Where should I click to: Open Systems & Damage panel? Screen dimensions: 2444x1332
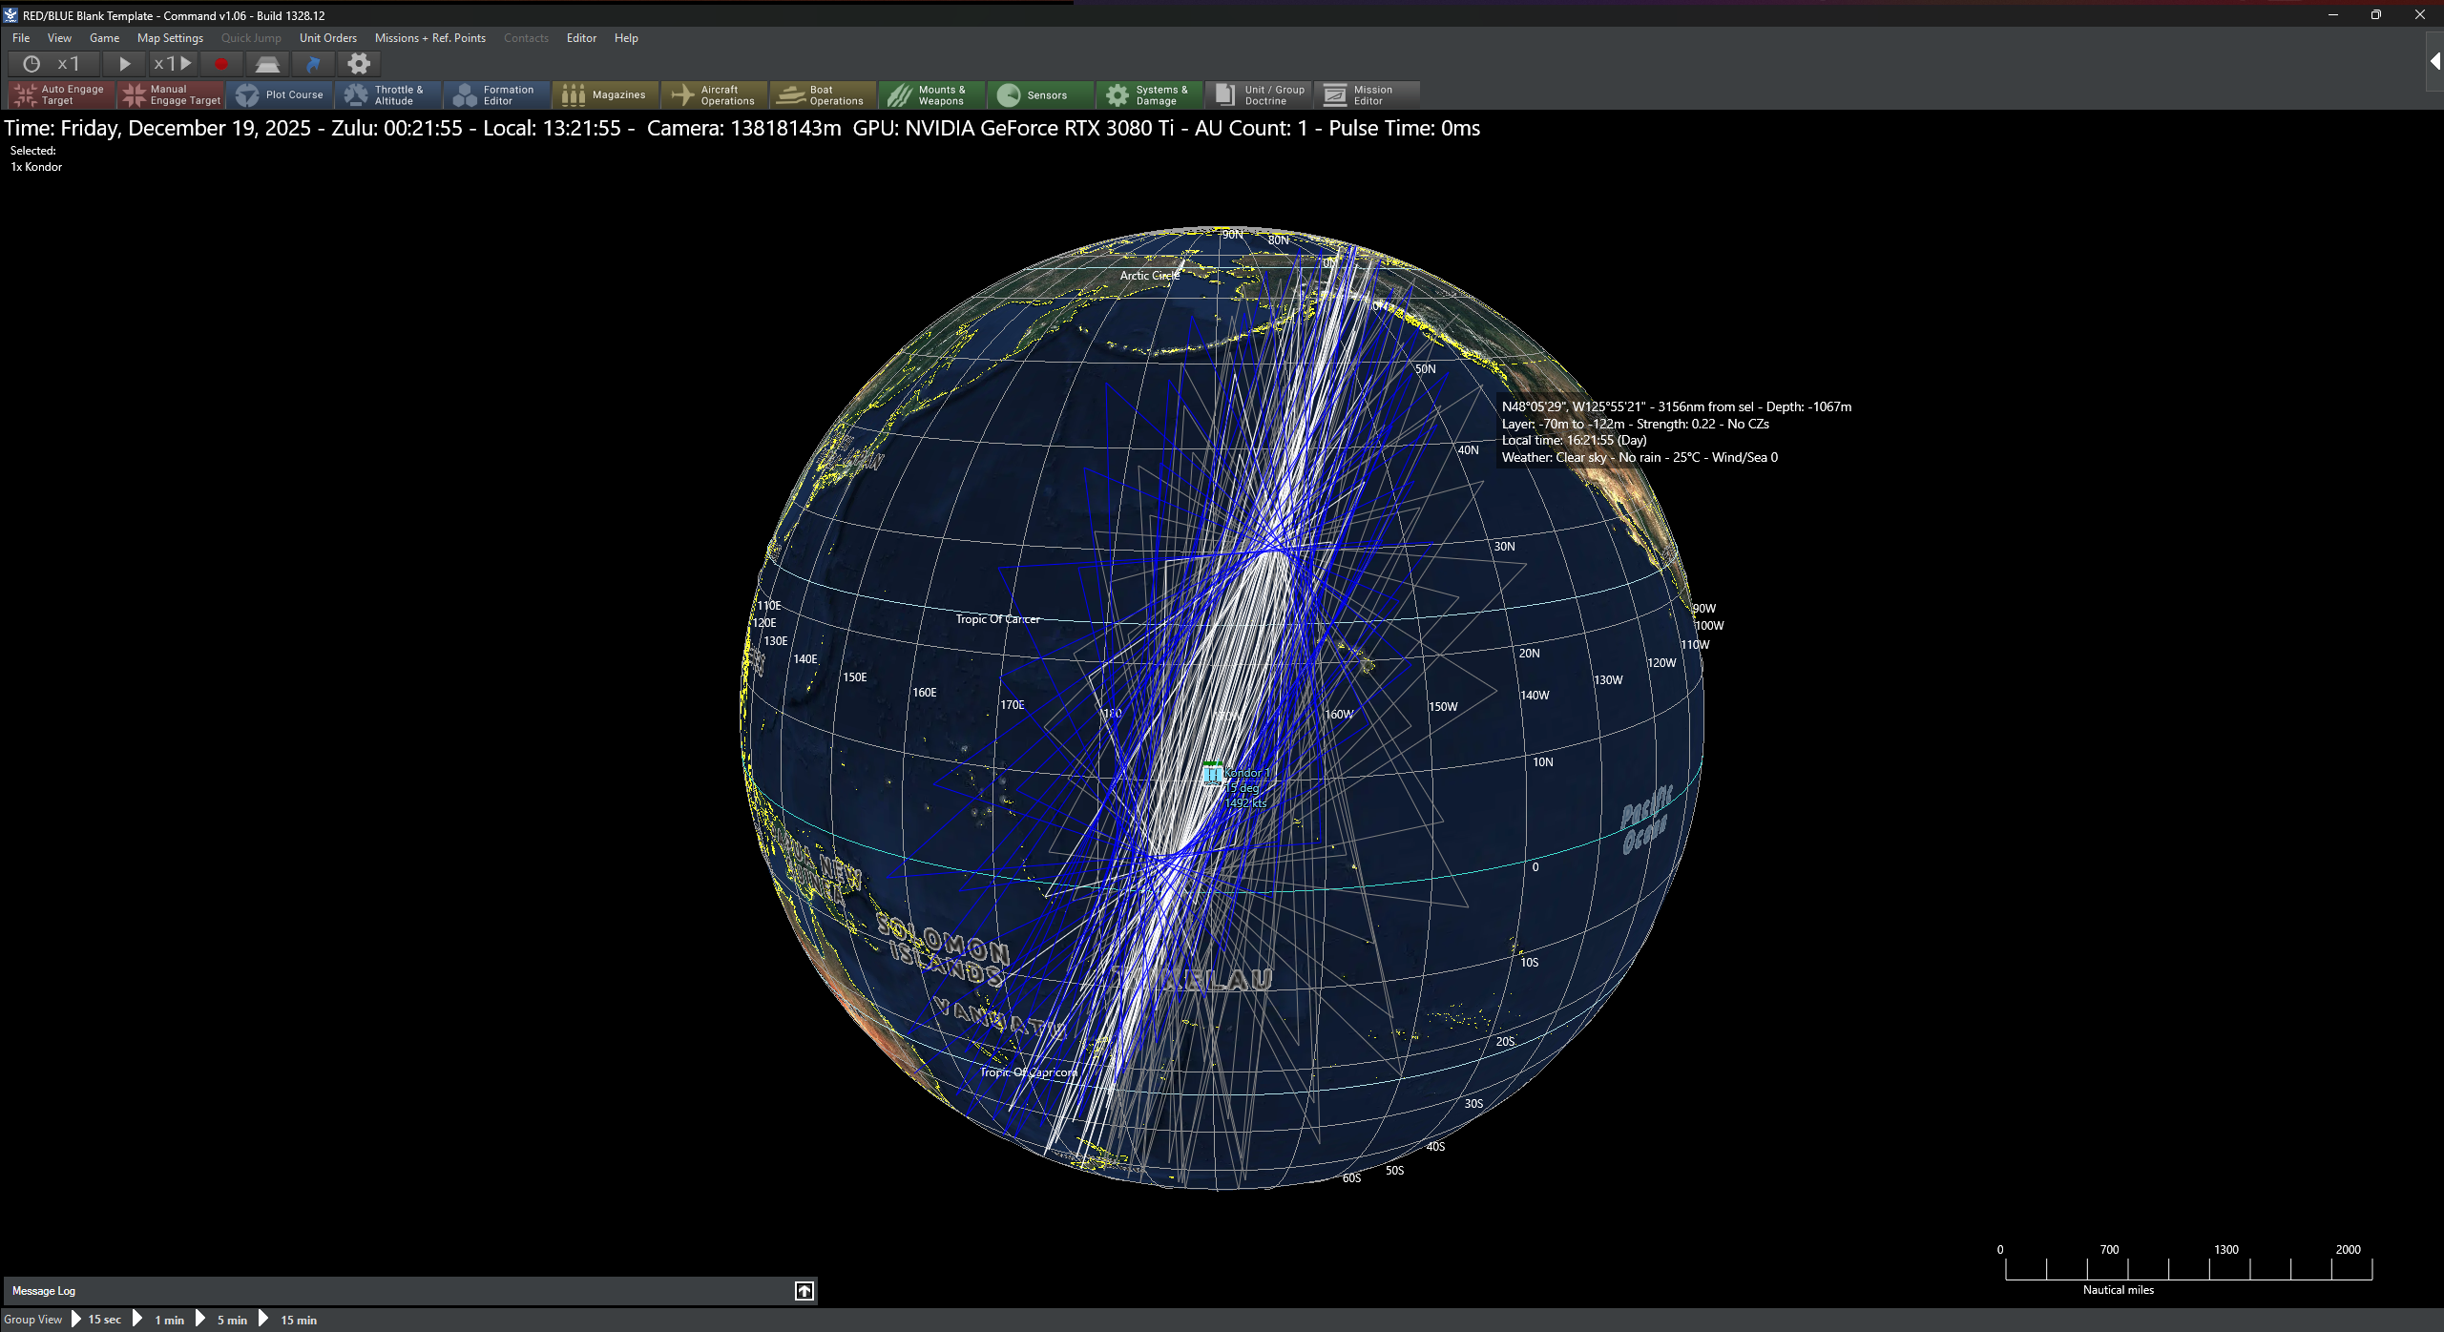(x=1151, y=94)
